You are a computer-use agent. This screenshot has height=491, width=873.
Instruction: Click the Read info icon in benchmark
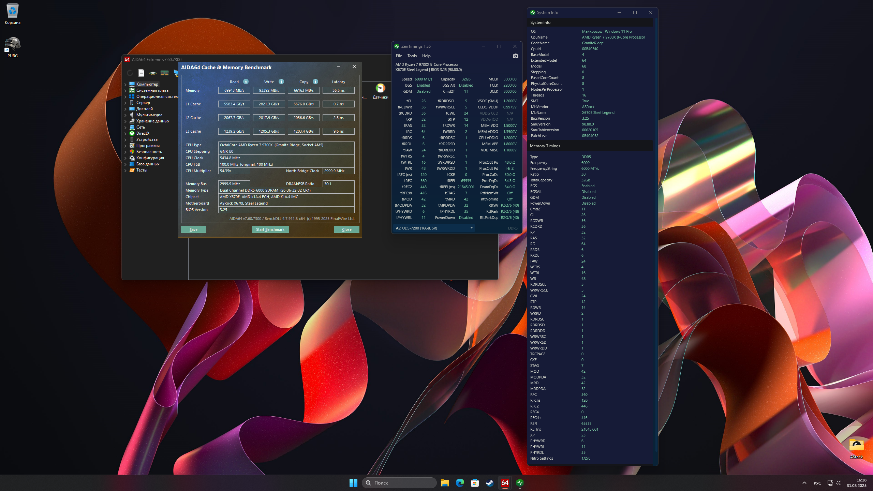pyautogui.click(x=246, y=81)
